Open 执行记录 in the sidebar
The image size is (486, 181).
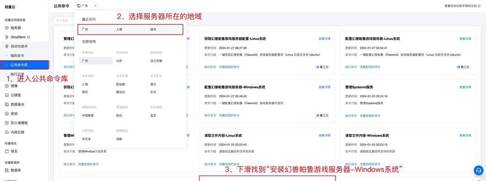tap(17, 74)
